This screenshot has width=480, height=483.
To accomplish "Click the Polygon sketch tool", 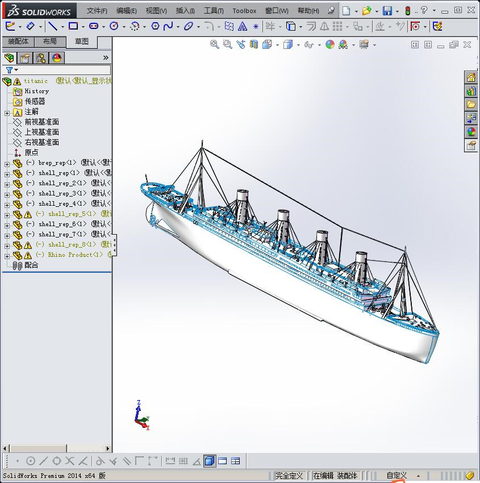I will tap(155, 26).
